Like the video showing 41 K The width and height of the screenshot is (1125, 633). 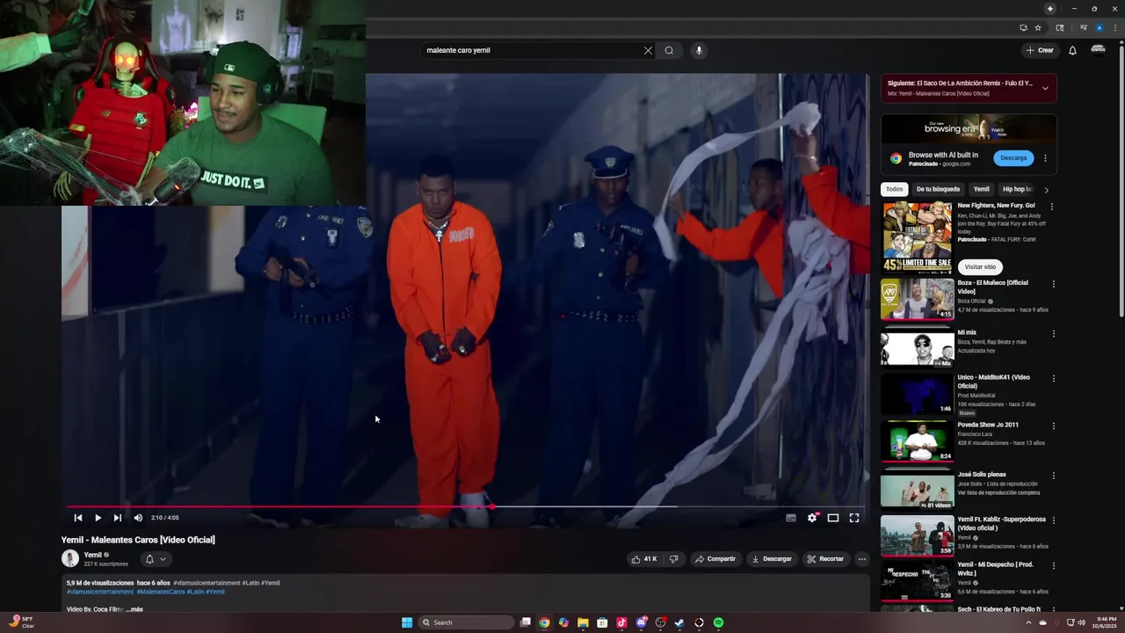click(x=644, y=559)
